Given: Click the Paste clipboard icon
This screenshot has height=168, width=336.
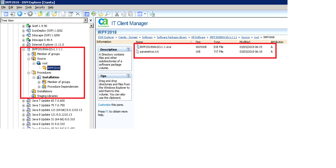Looking at the screenshot, I should tap(131, 14).
